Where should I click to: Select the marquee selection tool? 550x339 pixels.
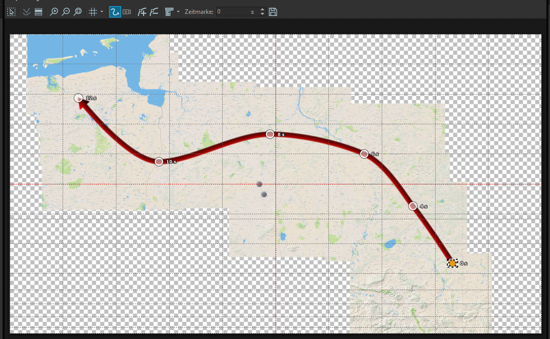coord(11,11)
